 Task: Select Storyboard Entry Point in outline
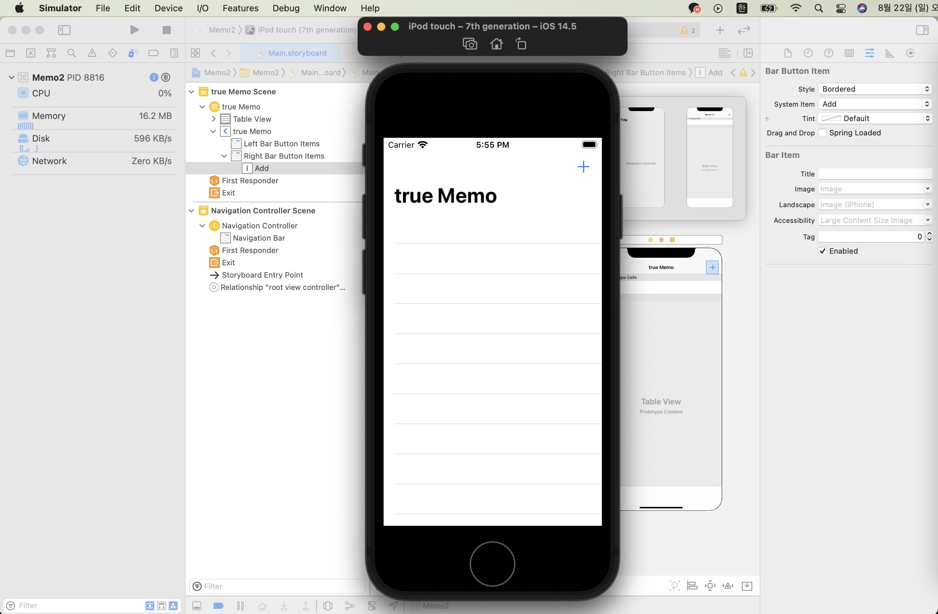pyautogui.click(x=262, y=275)
